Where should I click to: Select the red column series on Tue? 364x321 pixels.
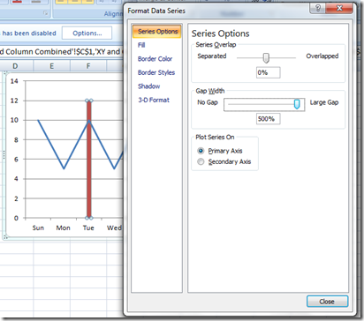point(88,159)
